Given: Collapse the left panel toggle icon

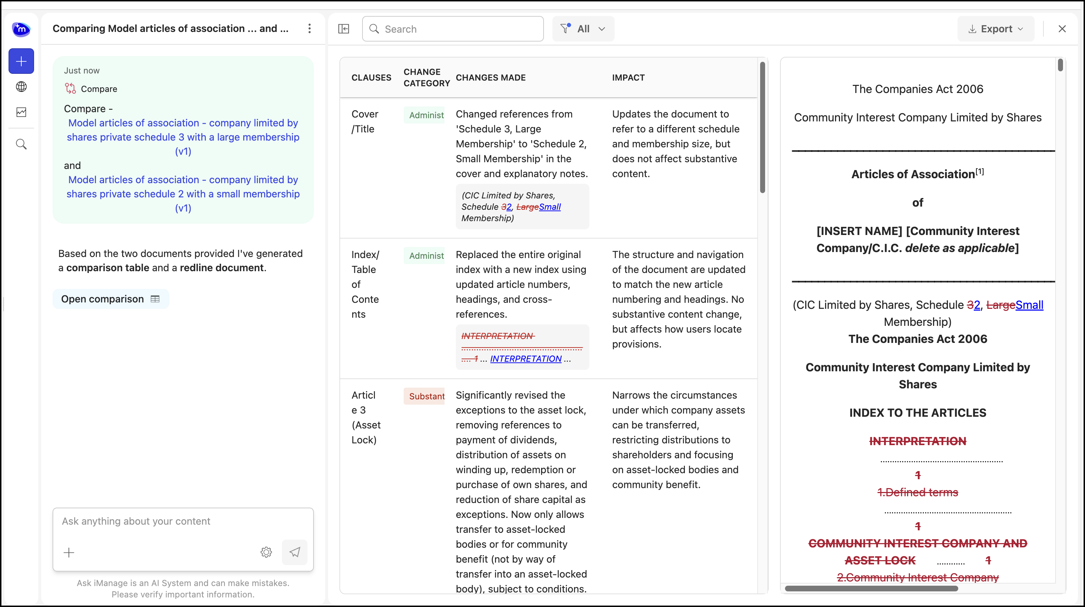Looking at the screenshot, I should click(344, 29).
